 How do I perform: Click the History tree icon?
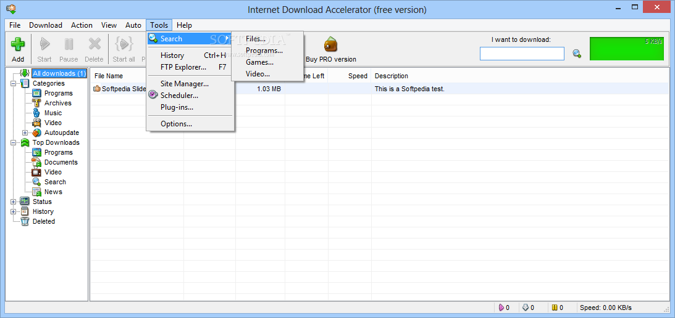coord(25,211)
